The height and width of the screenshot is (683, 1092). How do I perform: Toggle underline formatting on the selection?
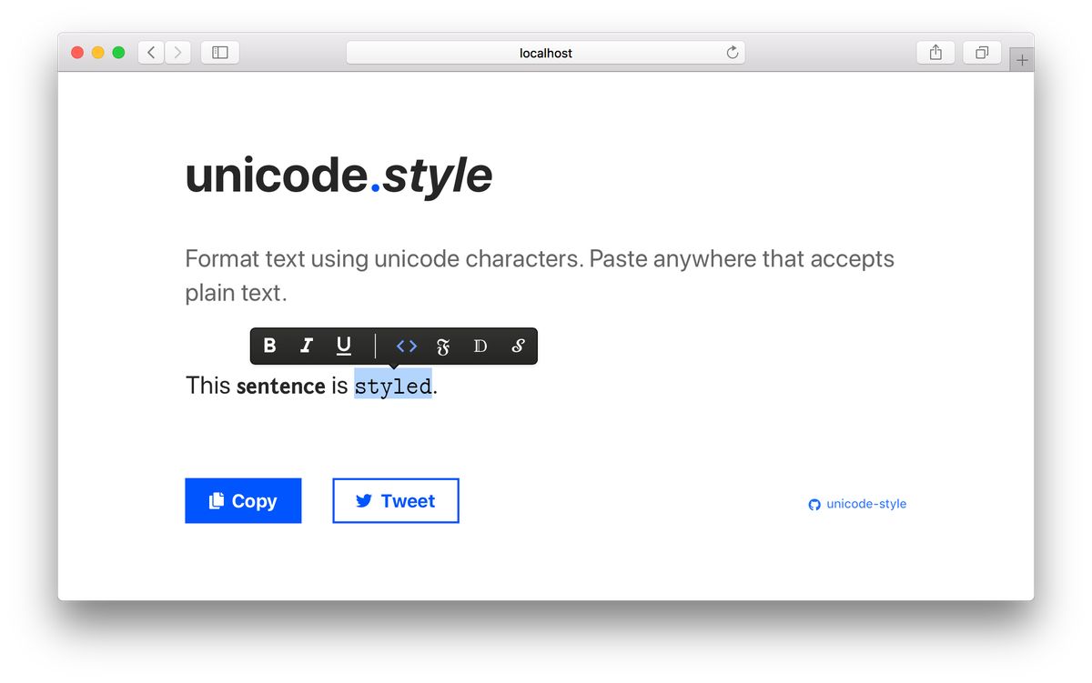pyautogui.click(x=343, y=346)
